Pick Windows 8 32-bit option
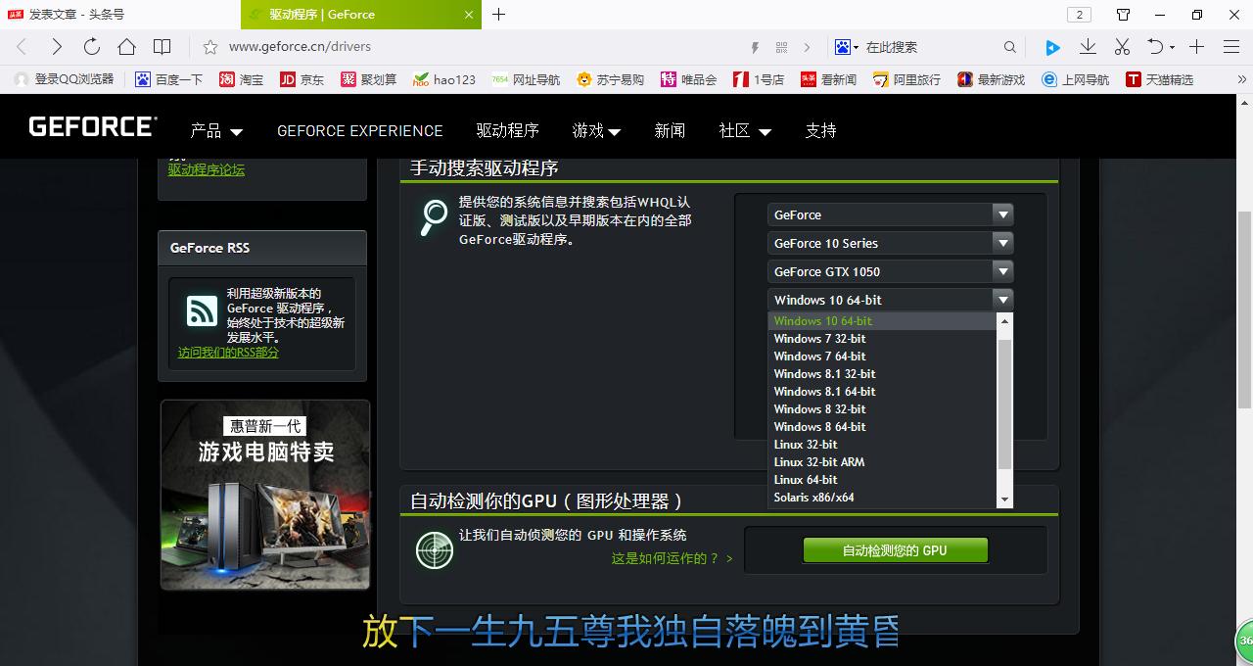This screenshot has width=1253, height=666. (x=882, y=409)
